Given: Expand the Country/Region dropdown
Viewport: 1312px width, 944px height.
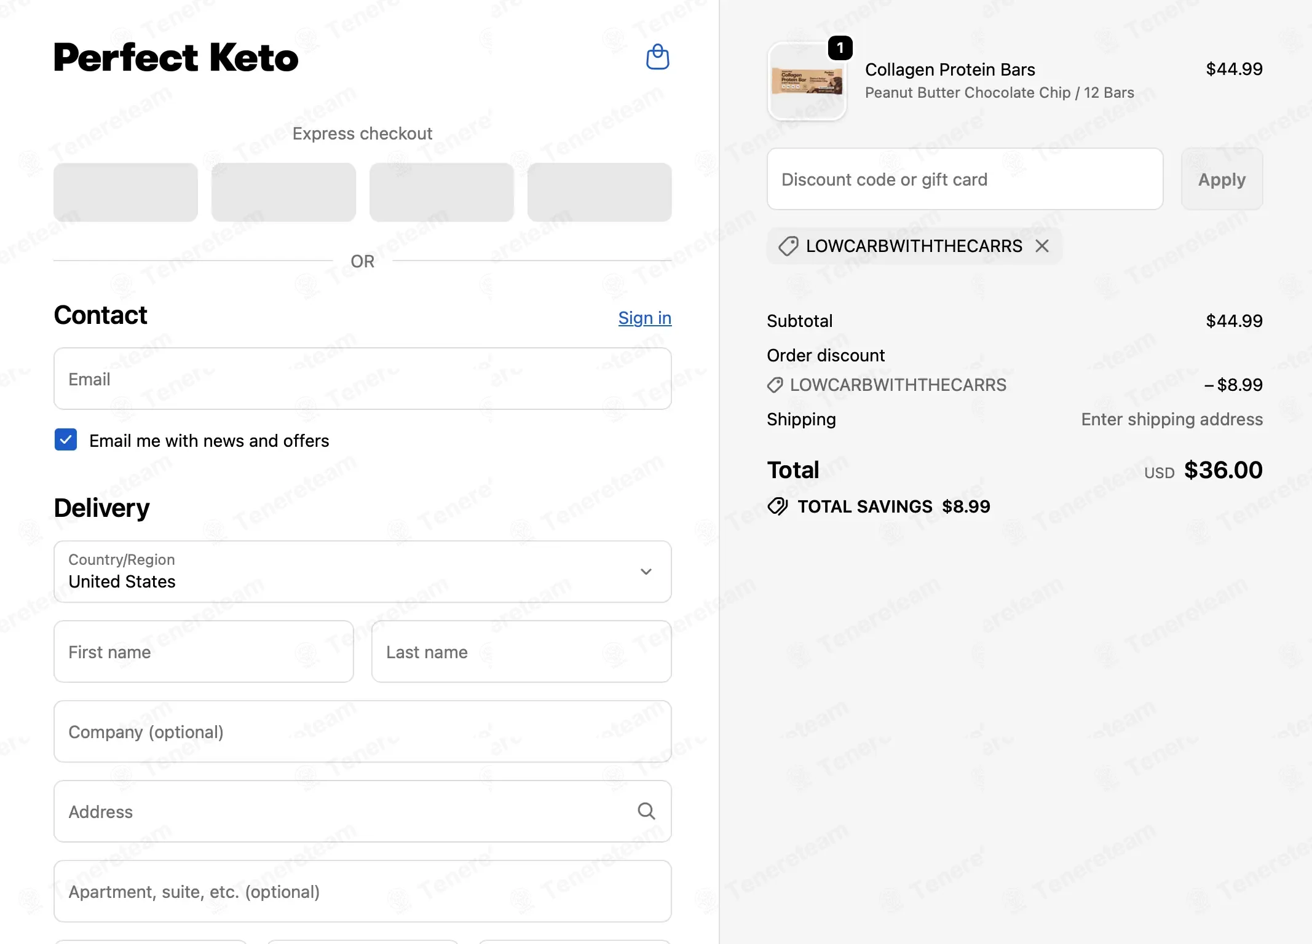Looking at the screenshot, I should (x=363, y=572).
